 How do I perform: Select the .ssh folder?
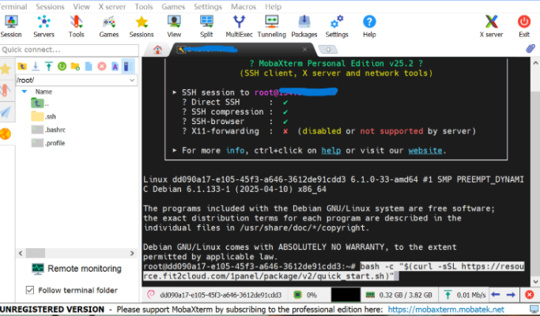43,116
